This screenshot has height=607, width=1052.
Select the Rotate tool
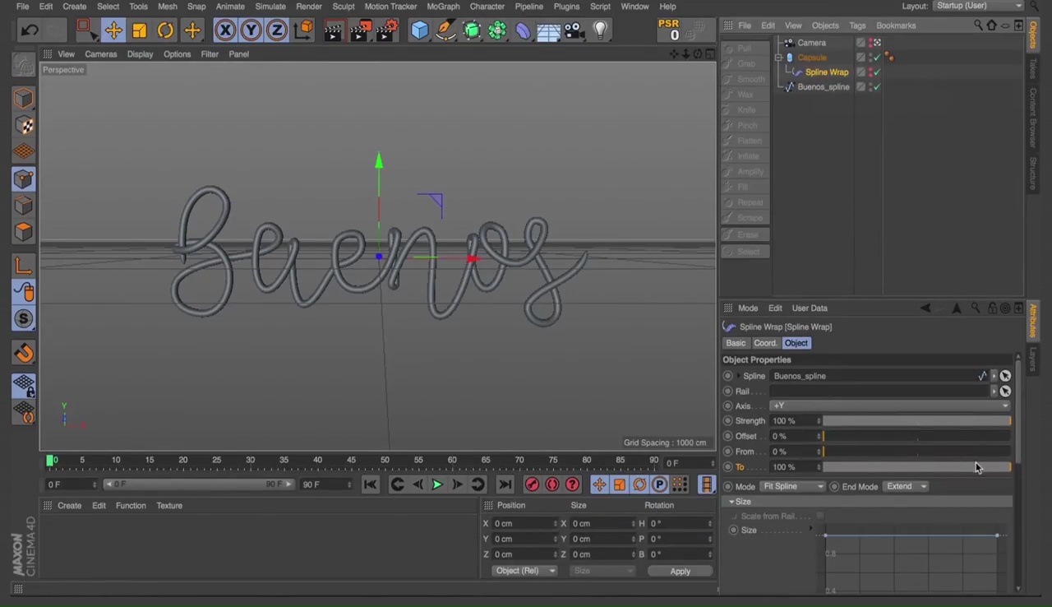166,31
